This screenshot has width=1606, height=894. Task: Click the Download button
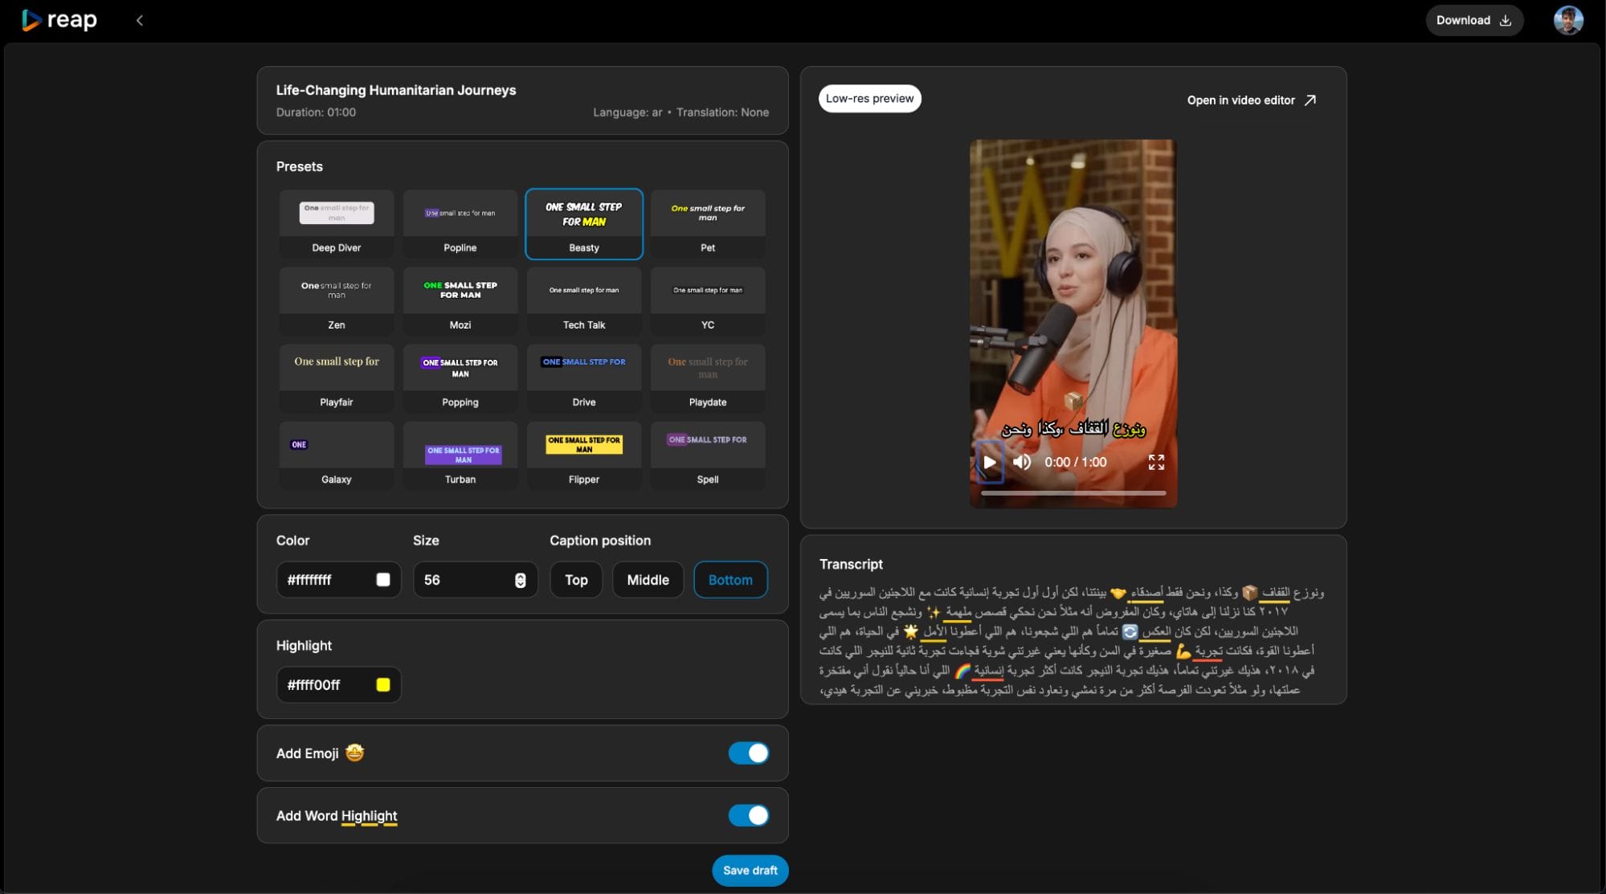pyautogui.click(x=1473, y=20)
